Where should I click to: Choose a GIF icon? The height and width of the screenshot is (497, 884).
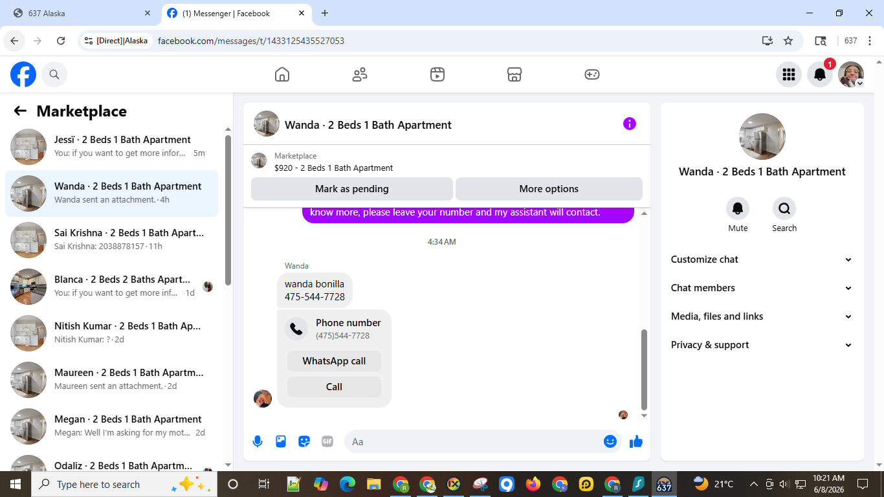327,441
